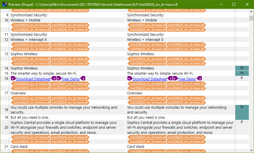254x153 pixels.
Task: Open the target column Download Datasheet link
Action: tap(150, 79)
